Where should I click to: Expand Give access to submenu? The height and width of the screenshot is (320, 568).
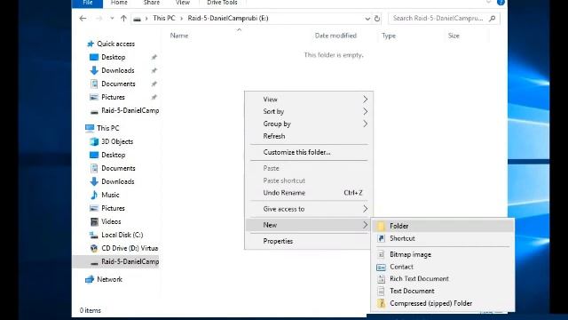click(x=309, y=209)
